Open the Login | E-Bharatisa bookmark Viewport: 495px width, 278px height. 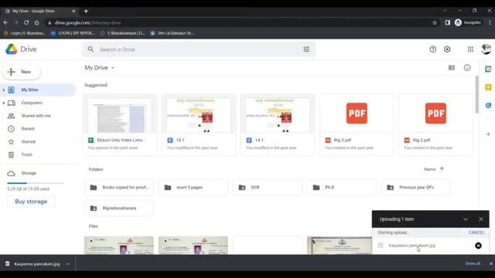click(x=25, y=33)
